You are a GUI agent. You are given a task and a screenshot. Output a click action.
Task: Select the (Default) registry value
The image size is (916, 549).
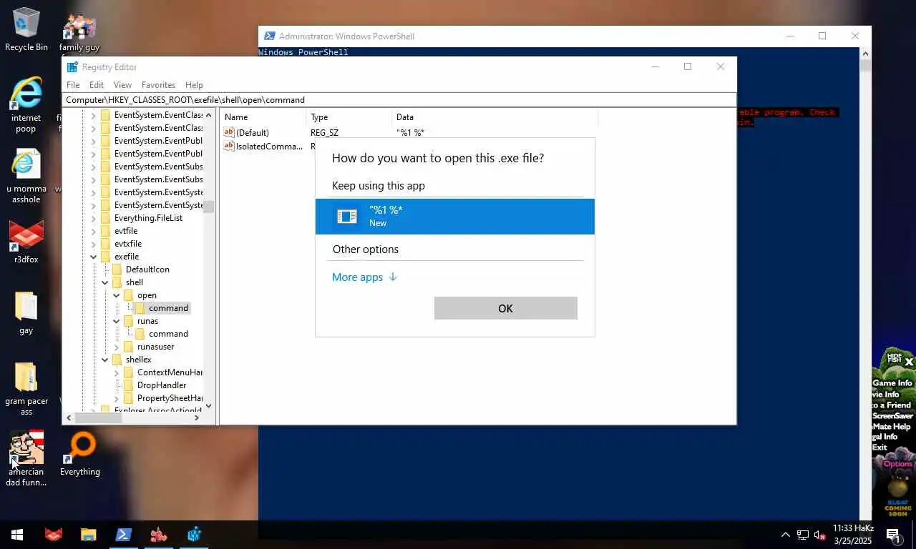pyautogui.click(x=247, y=133)
